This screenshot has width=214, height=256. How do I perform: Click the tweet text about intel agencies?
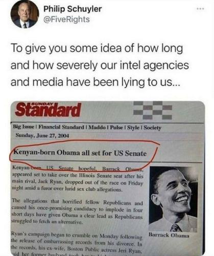pos(100,65)
